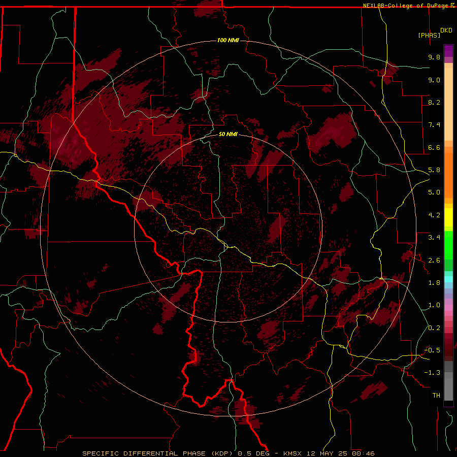This screenshot has height=457, width=457.
Task: Select the 2.6 scale value
Action: click(x=434, y=260)
